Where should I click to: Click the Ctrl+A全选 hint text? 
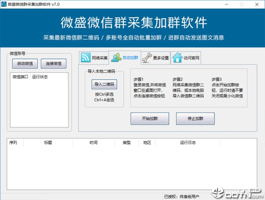click(104, 100)
